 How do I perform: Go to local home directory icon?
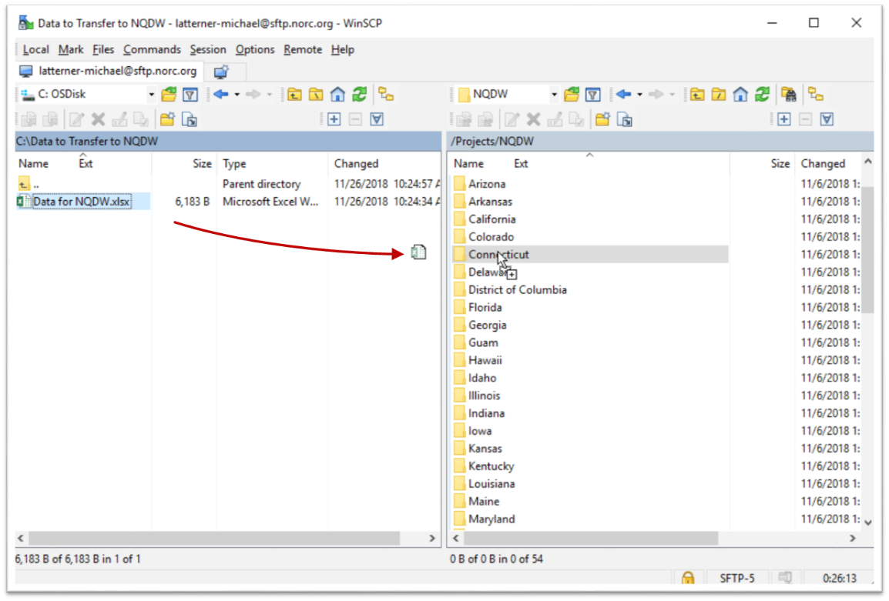point(337,95)
